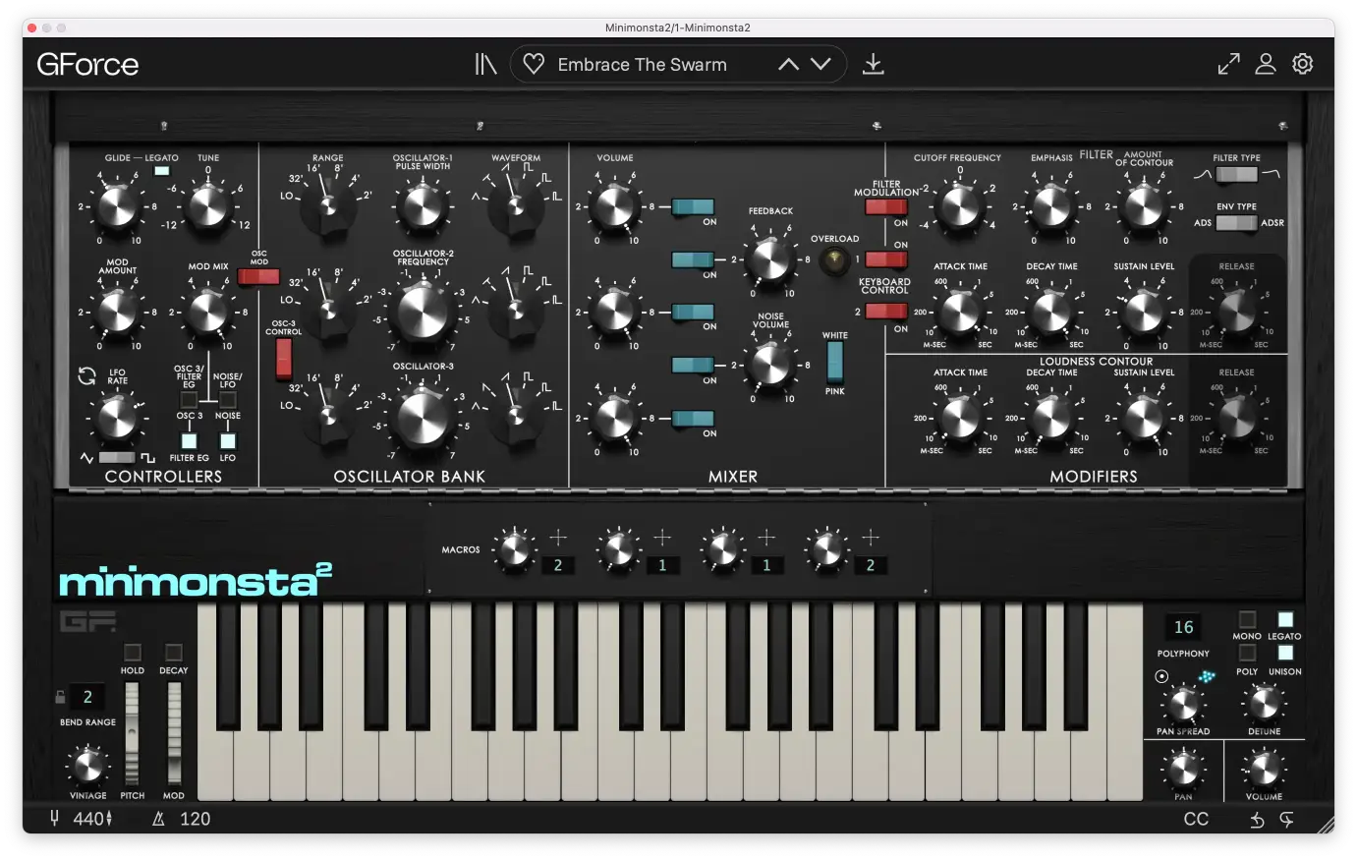Select the circular pan spread mode icon

coord(1162,676)
